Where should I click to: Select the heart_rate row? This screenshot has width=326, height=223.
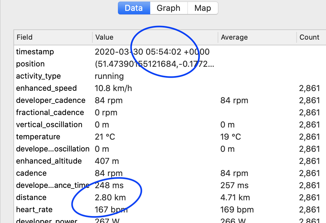point(34,210)
